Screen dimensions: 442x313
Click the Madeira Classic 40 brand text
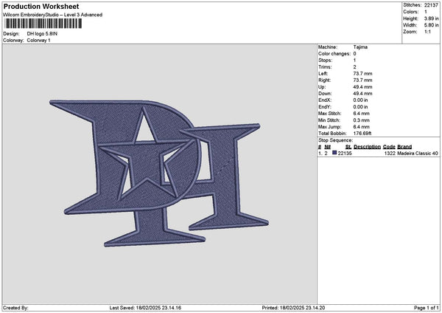[418, 154]
